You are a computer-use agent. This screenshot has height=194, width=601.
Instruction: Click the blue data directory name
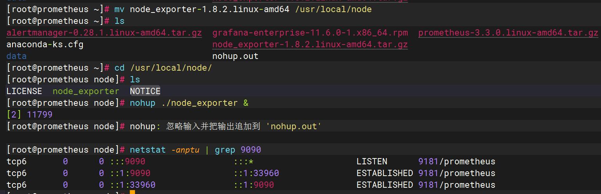[x=17, y=56]
